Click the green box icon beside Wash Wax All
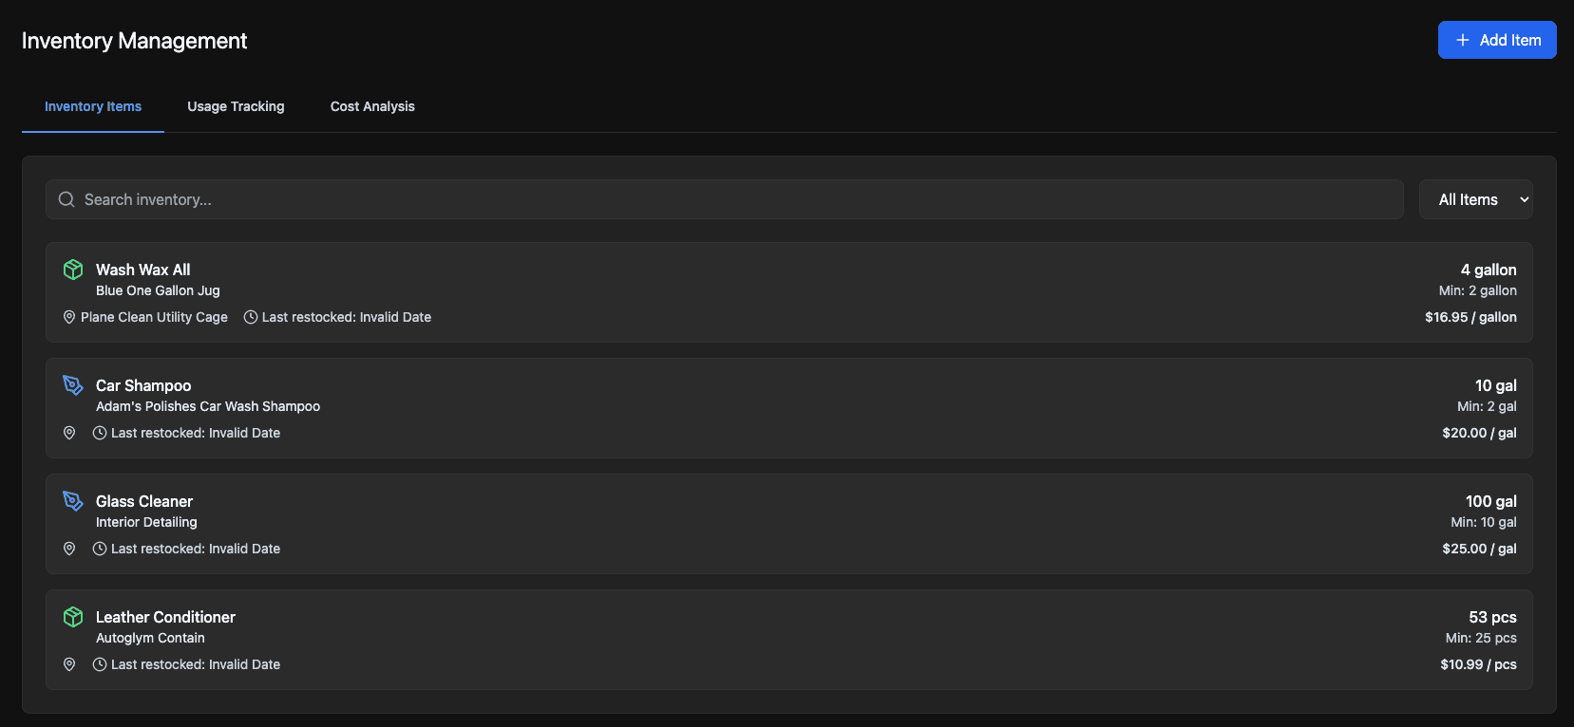Screen dimensions: 1574x727 click(x=73, y=270)
